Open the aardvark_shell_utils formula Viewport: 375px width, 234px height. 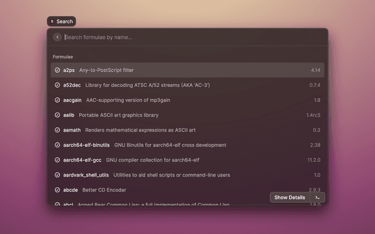[176, 175]
